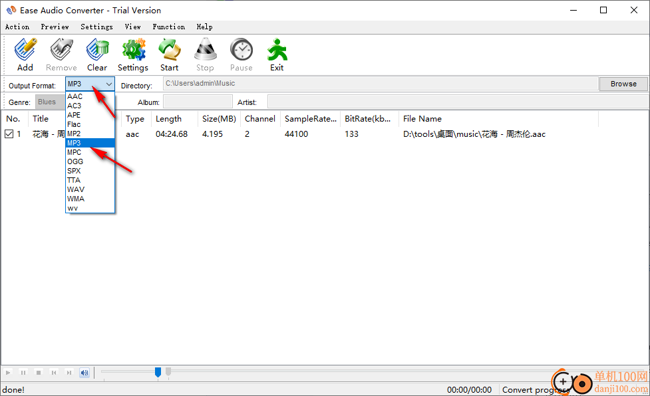Screen dimensions: 650x396
Task: Select Flac in the format list
Action: tap(90, 124)
